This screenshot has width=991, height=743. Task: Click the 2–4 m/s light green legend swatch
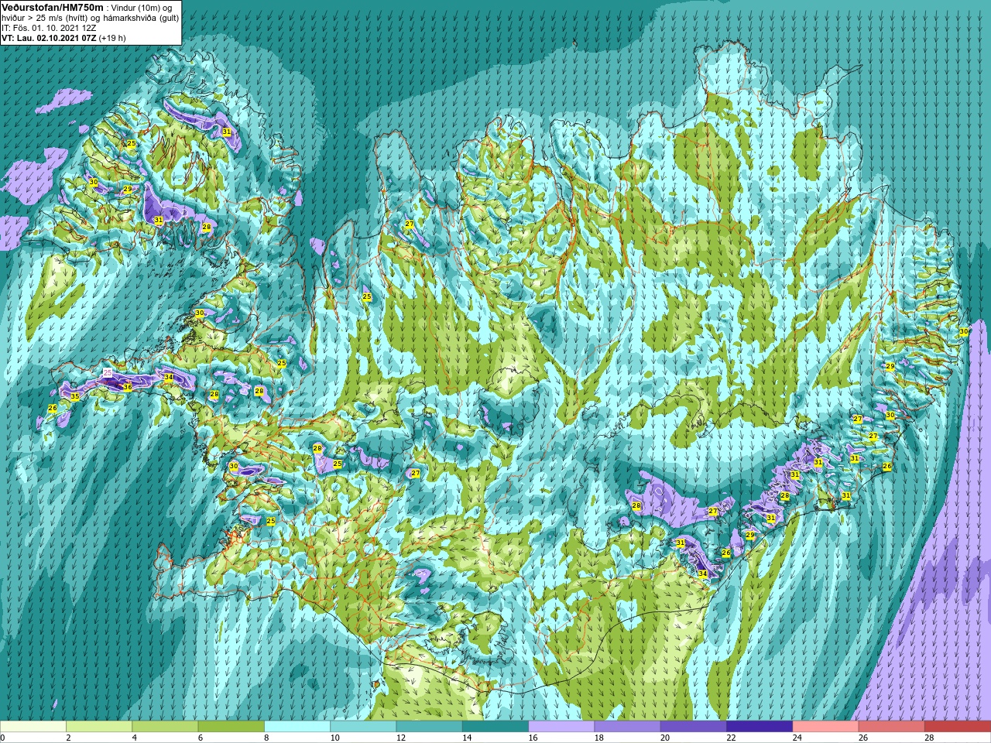99,727
